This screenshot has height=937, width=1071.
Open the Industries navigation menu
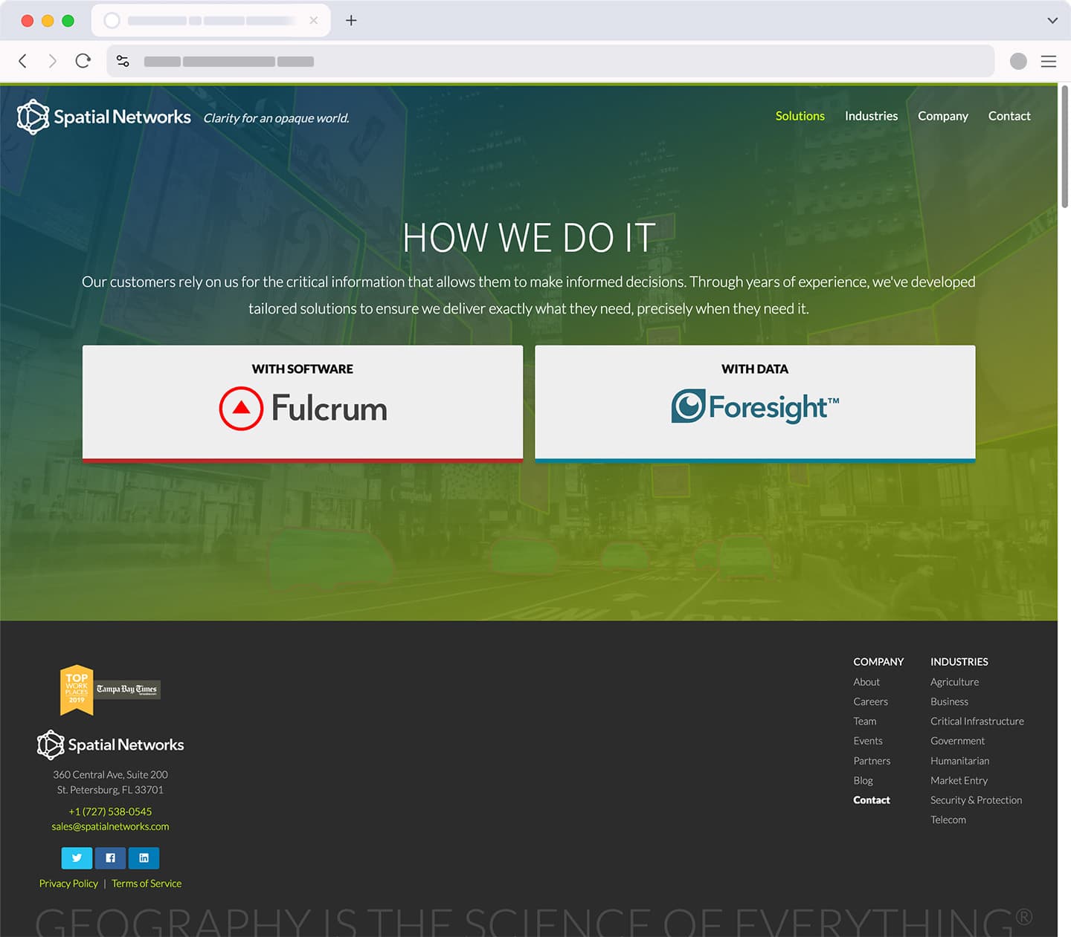pyautogui.click(x=871, y=116)
